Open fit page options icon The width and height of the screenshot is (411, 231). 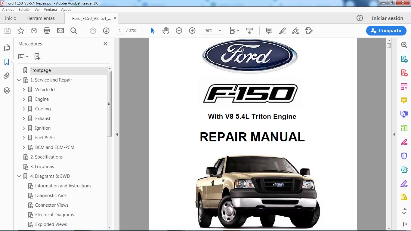(x=234, y=31)
